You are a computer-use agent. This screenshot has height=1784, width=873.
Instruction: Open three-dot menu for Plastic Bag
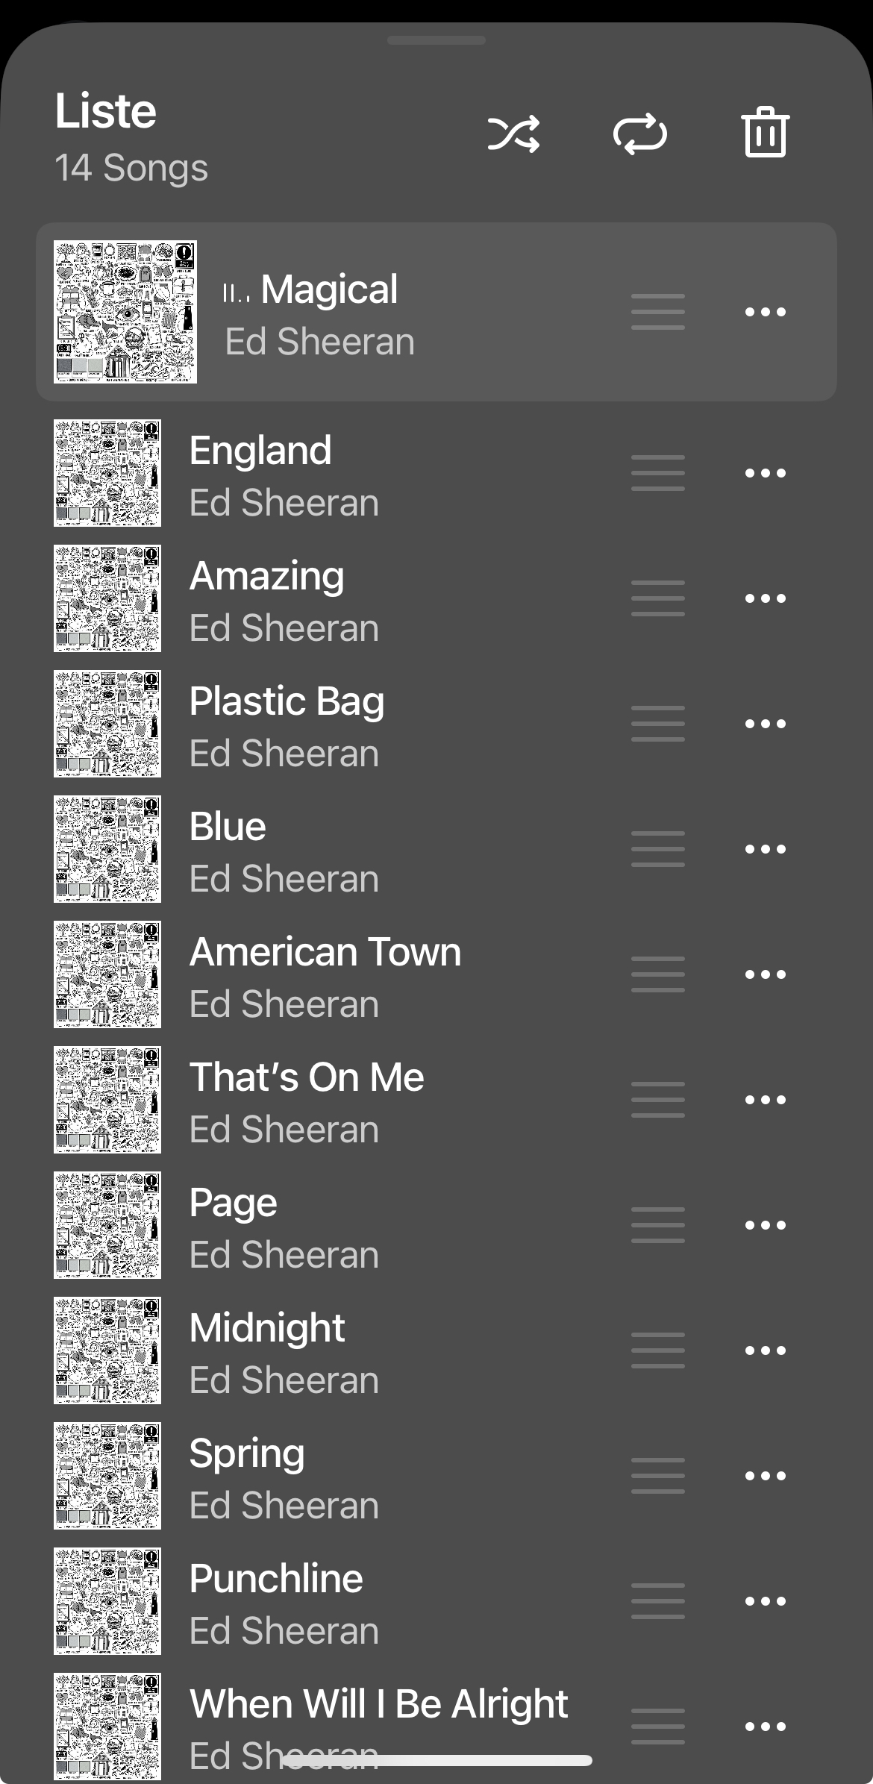click(766, 724)
